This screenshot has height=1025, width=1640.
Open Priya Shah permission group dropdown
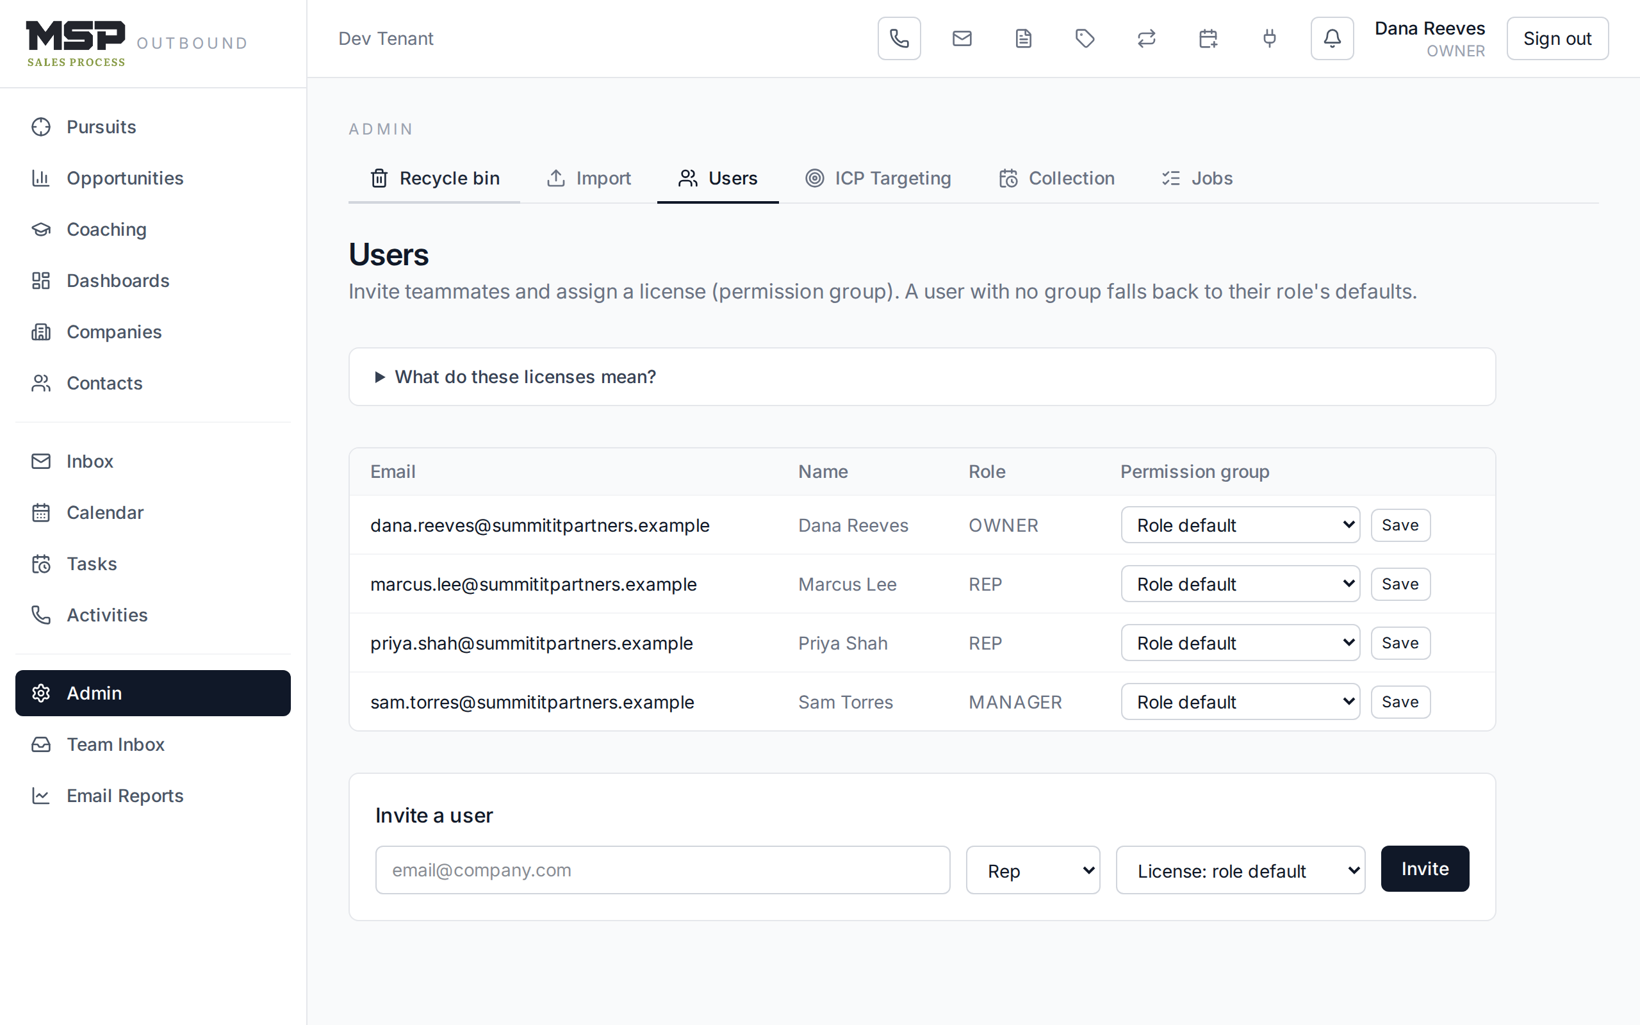pyautogui.click(x=1240, y=643)
